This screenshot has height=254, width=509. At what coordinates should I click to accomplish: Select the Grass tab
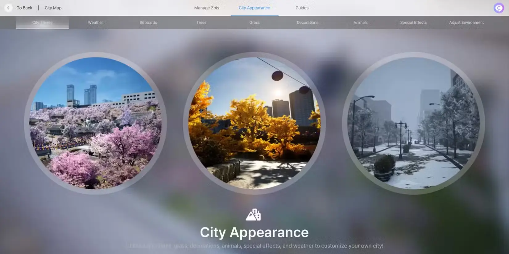[x=254, y=22]
